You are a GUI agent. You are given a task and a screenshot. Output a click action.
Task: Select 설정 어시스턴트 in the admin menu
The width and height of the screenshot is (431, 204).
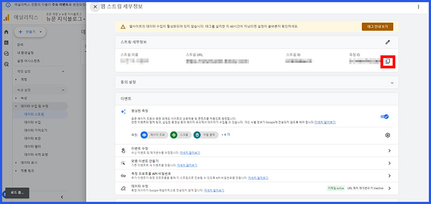29,61
